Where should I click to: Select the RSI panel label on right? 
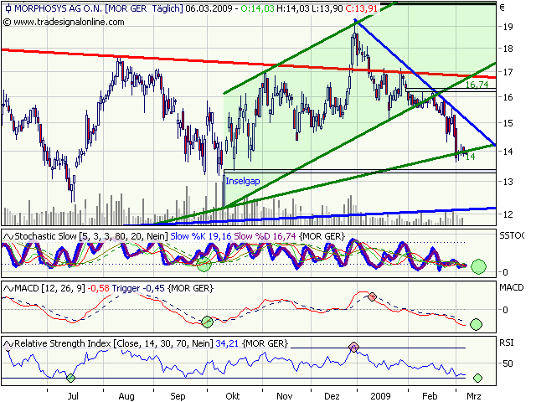(508, 343)
